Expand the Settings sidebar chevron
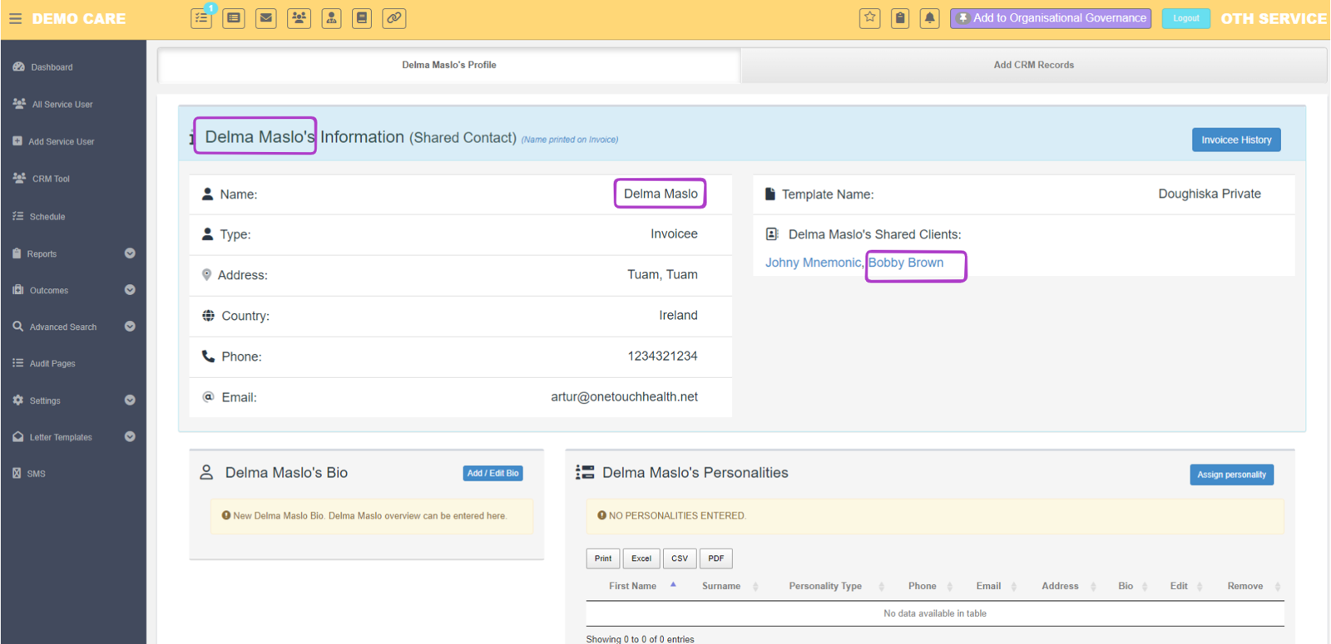 tap(130, 400)
